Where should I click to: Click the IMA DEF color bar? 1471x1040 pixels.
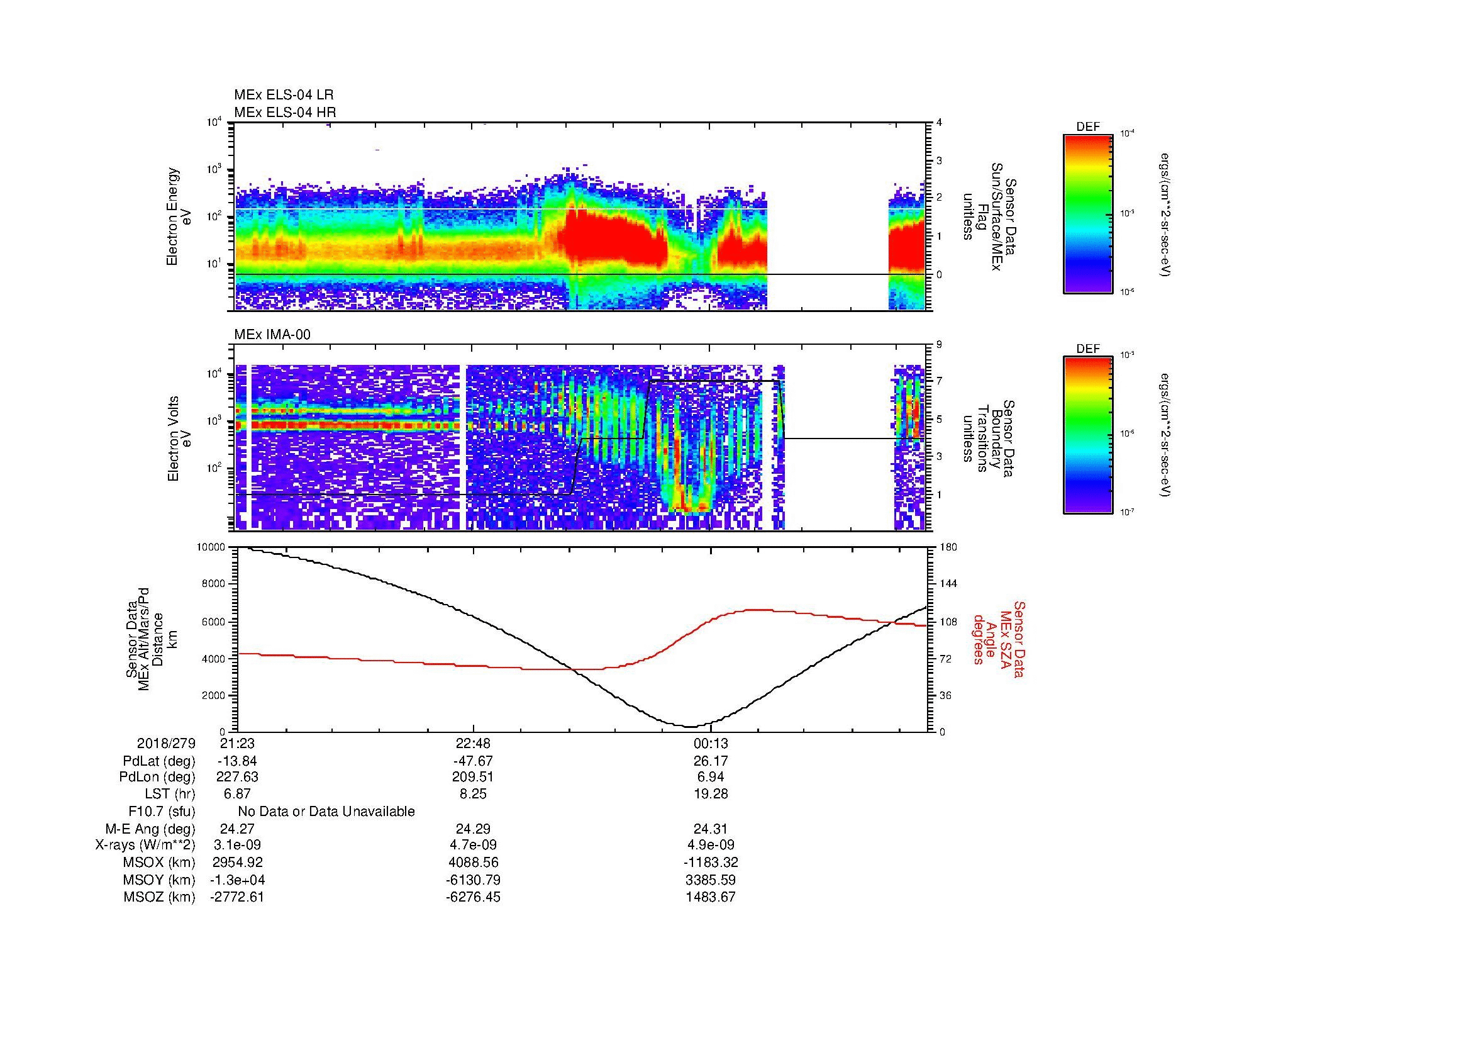click(x=1087, y=435)
